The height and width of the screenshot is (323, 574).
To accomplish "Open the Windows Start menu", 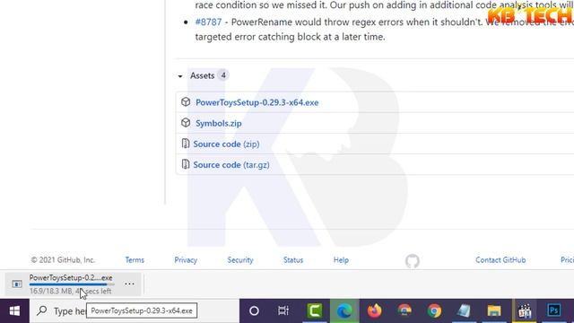I will [x=14, y=311].
